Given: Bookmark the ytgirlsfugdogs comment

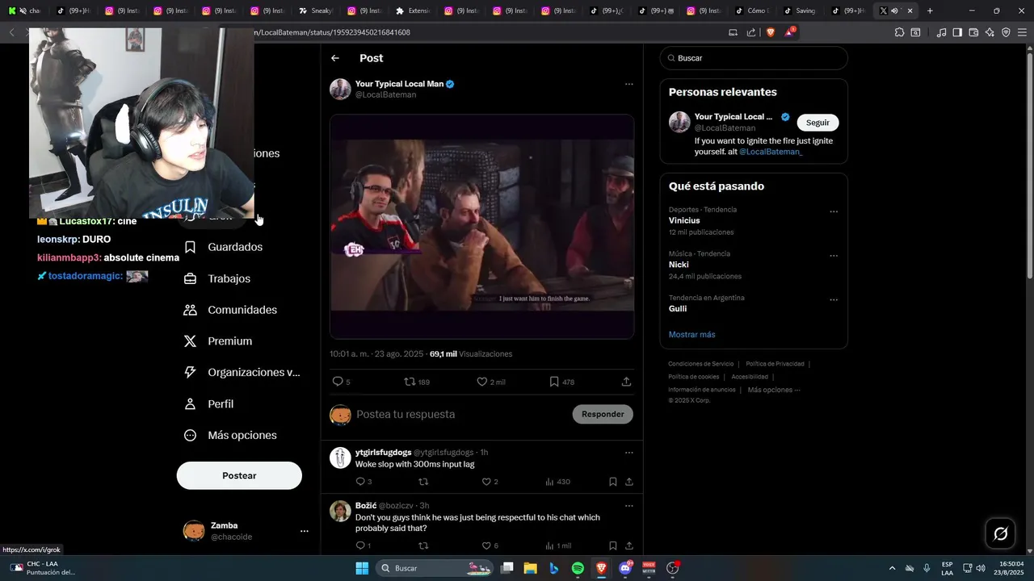Looking at the screenshot, I should (x=612, y=482).
